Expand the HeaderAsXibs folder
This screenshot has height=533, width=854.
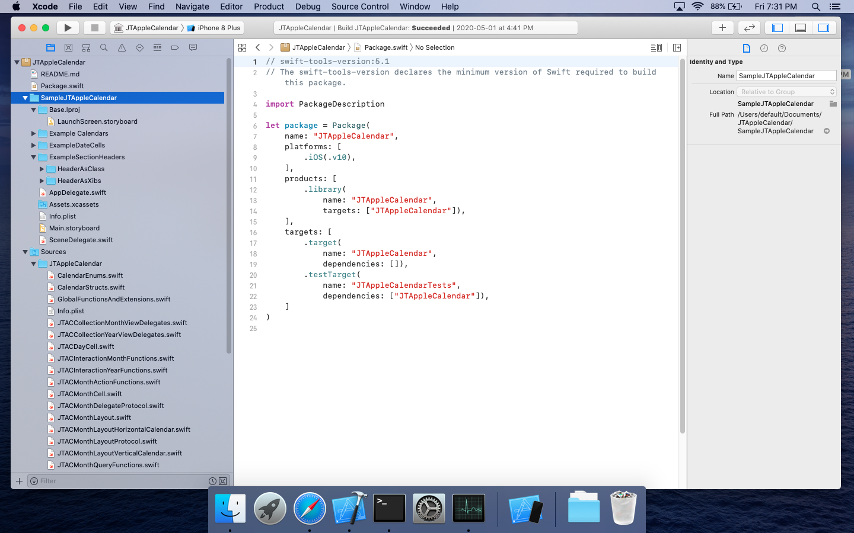tap(42, 181)
